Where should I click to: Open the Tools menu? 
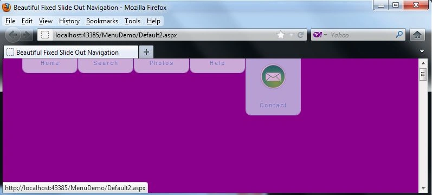pos(132,21)
